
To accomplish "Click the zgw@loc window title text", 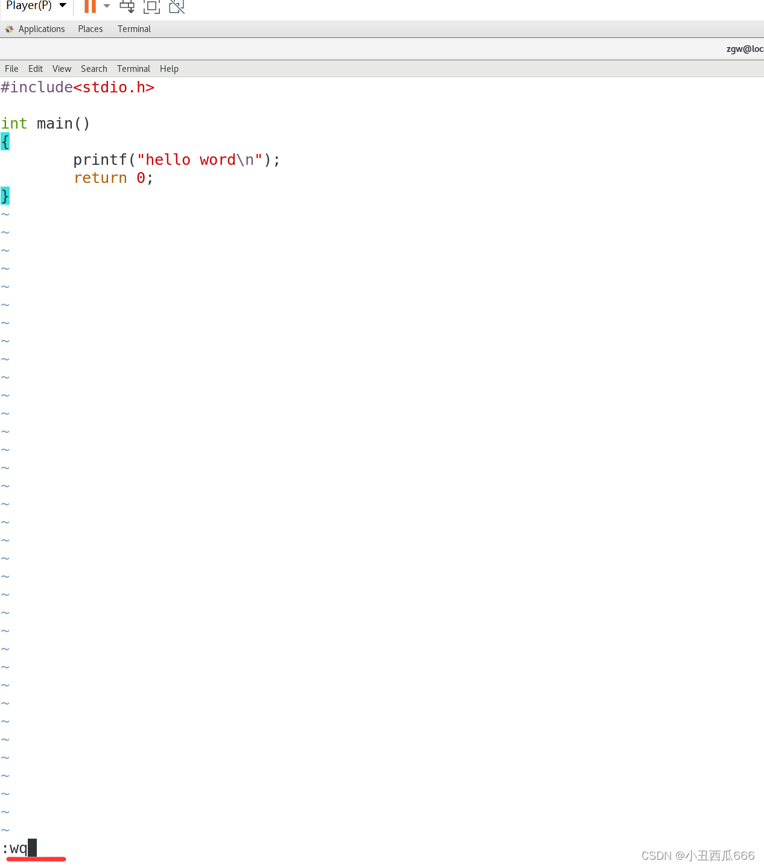I will (x=745, y=48).
